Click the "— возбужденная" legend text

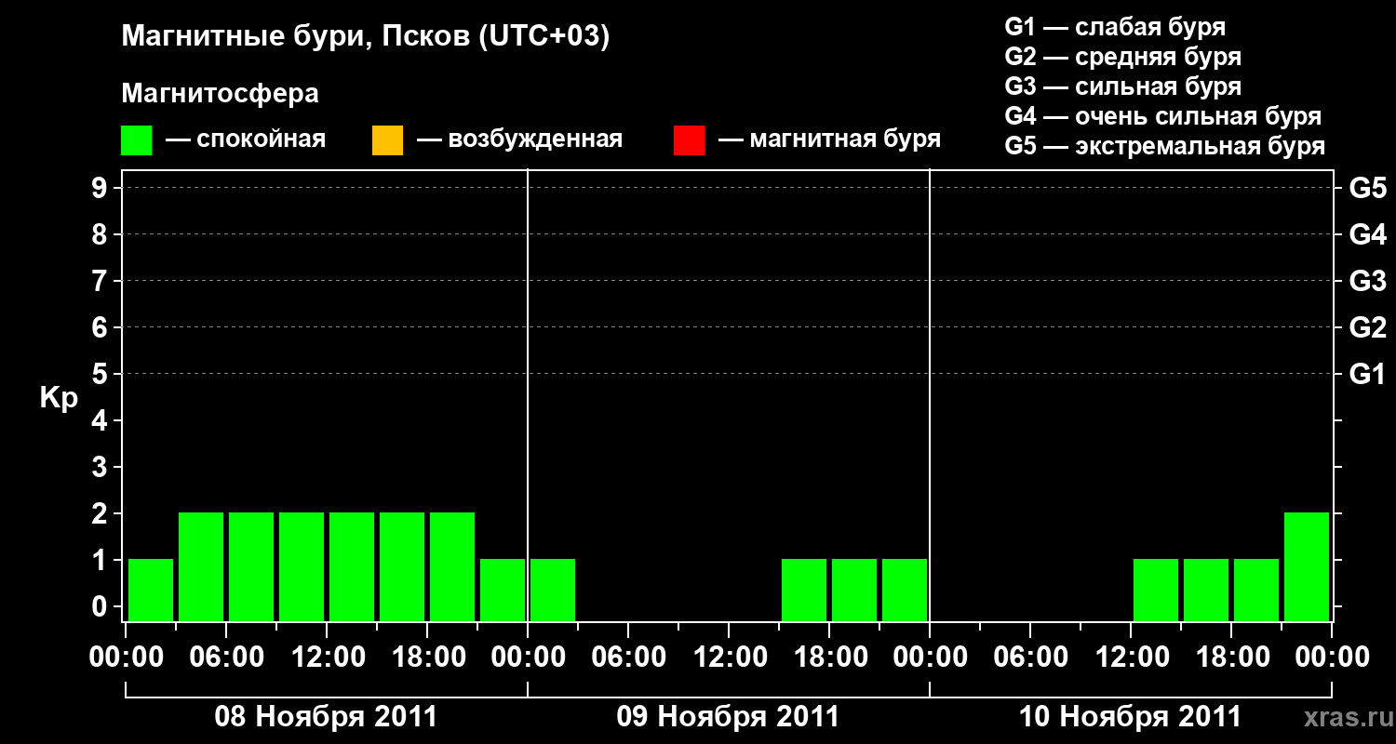pyautogui.click(x=519, y=139)
